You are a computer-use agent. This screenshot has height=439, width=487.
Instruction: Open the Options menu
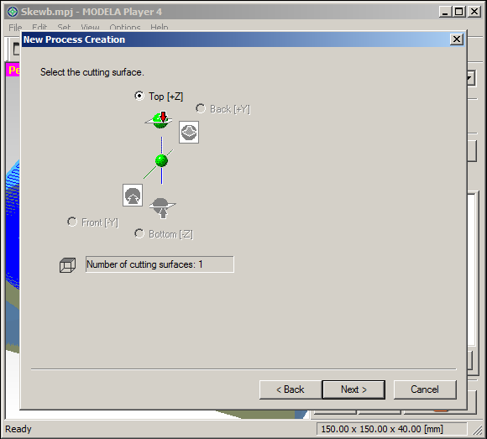click(125, 28)
